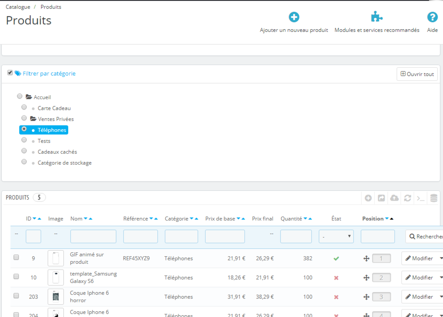Refresh the product list with the refresh icon

click(408, 198)
